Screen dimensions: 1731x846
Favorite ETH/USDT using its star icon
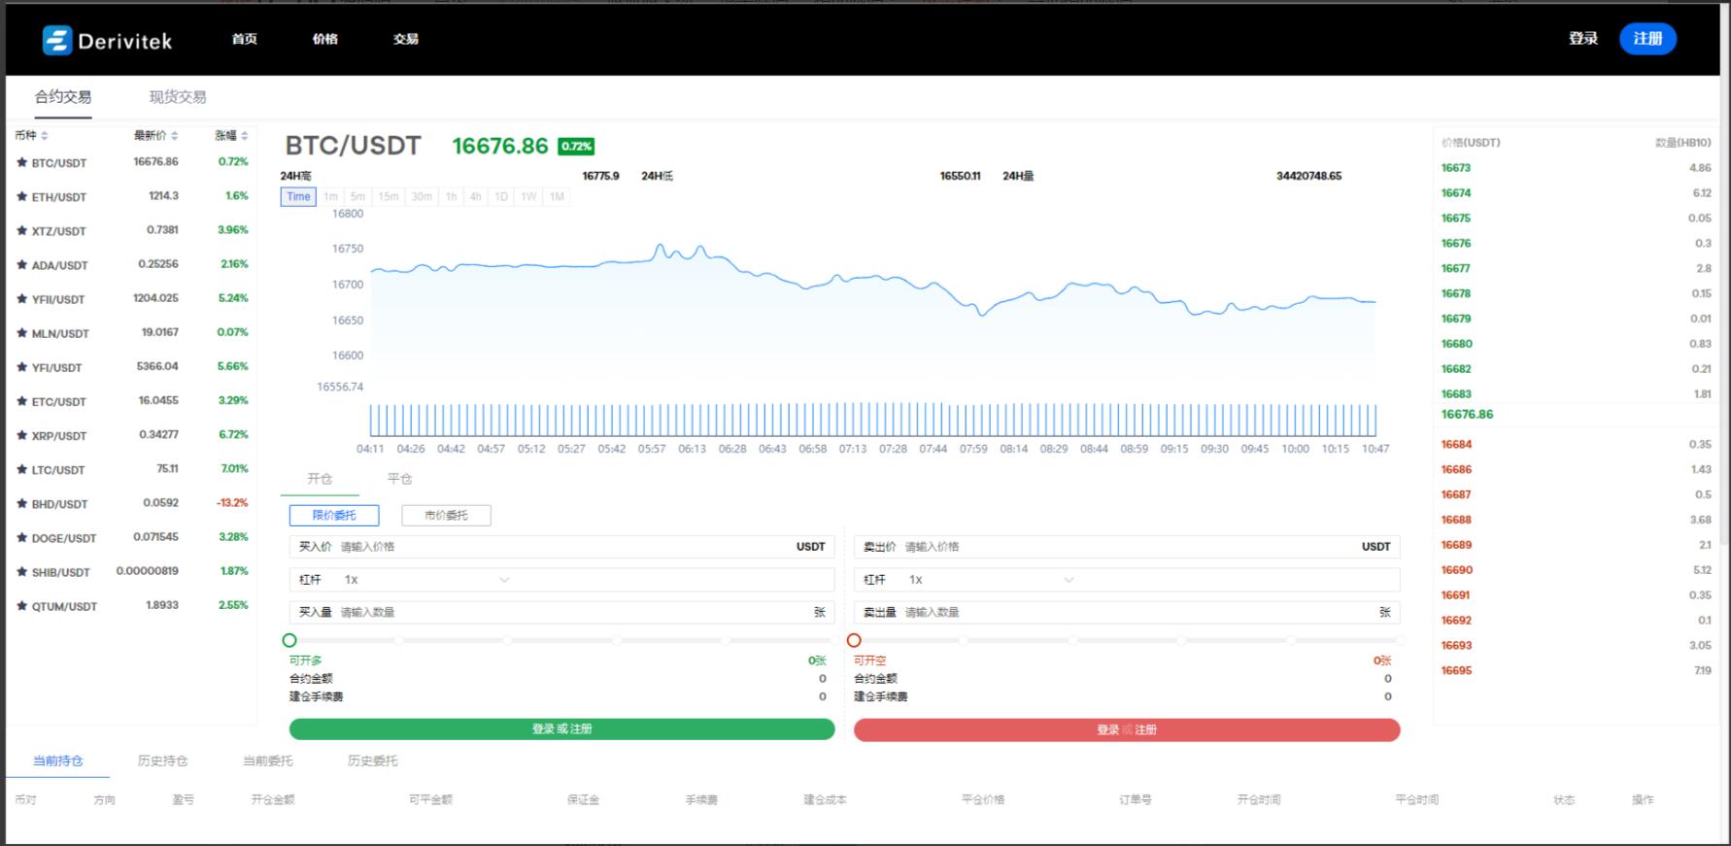(21, 196)
